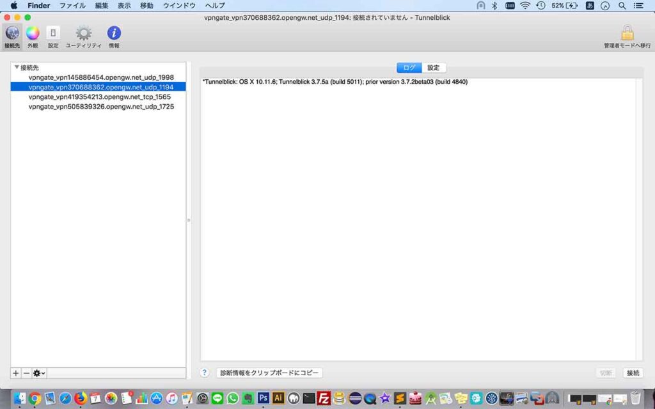Viewport: 655px width, 409px height.
Task: Click the minus button to remove configuration
Action: pyautogui.click(x=26, y=373)
